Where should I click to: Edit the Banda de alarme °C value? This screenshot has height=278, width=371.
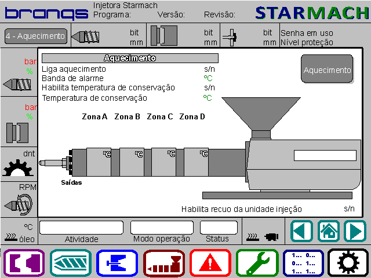(208, 78)
